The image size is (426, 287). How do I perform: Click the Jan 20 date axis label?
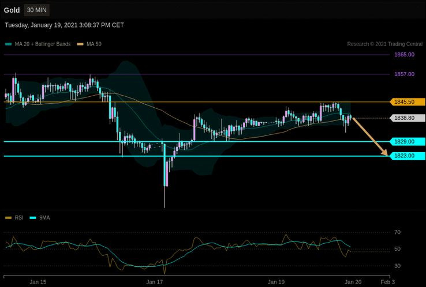coord(353,282)
